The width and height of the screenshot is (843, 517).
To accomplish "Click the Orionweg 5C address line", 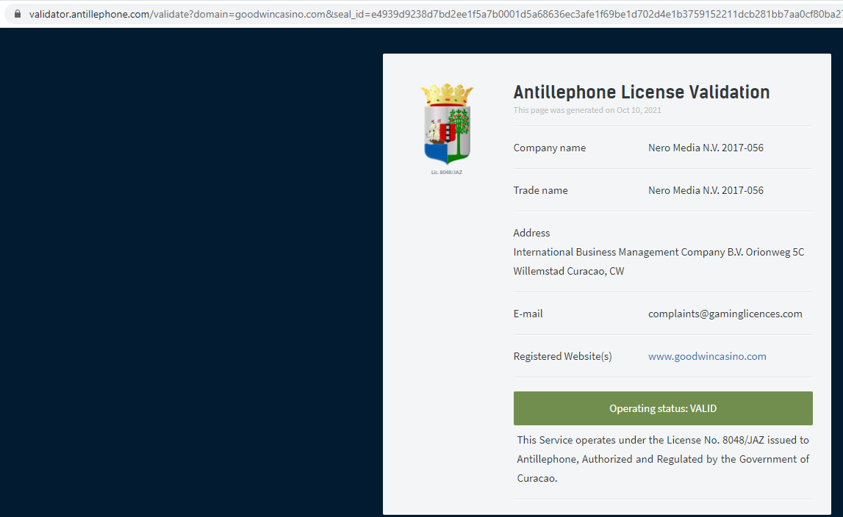I will click(658, 252).
